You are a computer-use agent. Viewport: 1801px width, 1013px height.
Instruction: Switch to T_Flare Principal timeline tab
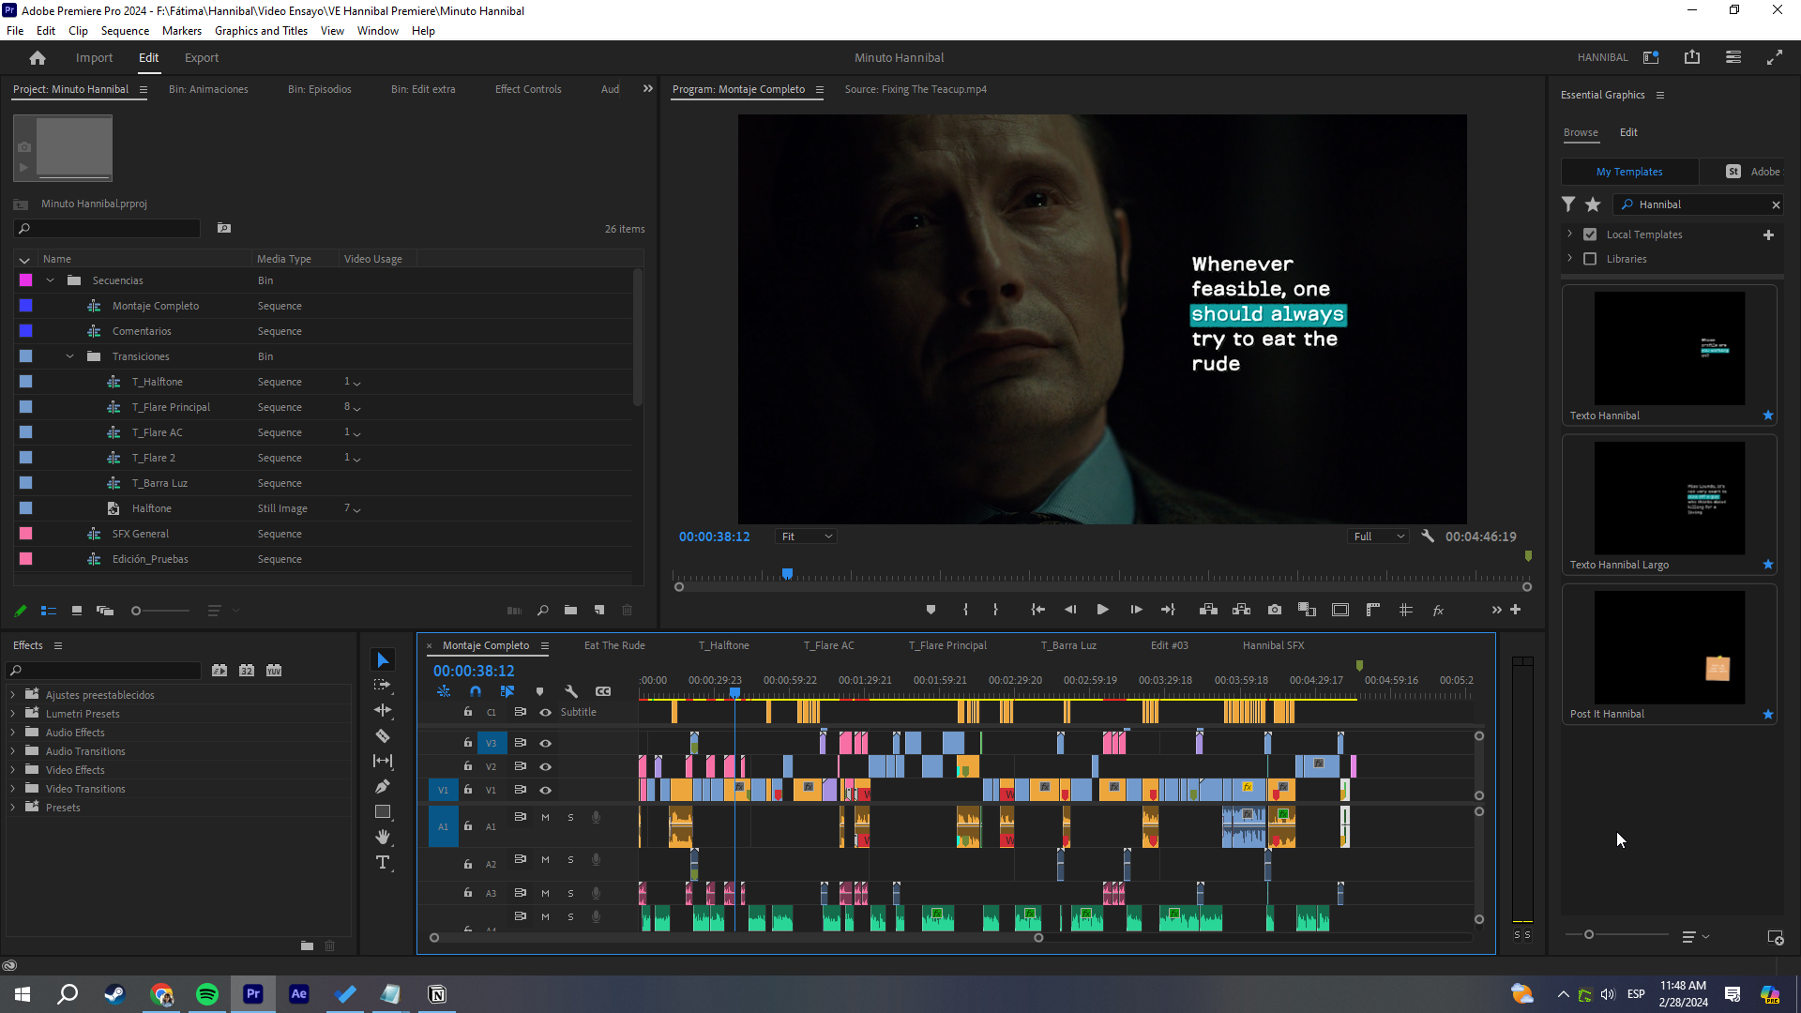(x=947, y=645)
